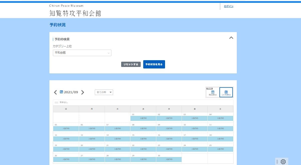Switch to 時間表示 weekly time view
This screenshot has height=165, width=301.
tap(213, 93)
